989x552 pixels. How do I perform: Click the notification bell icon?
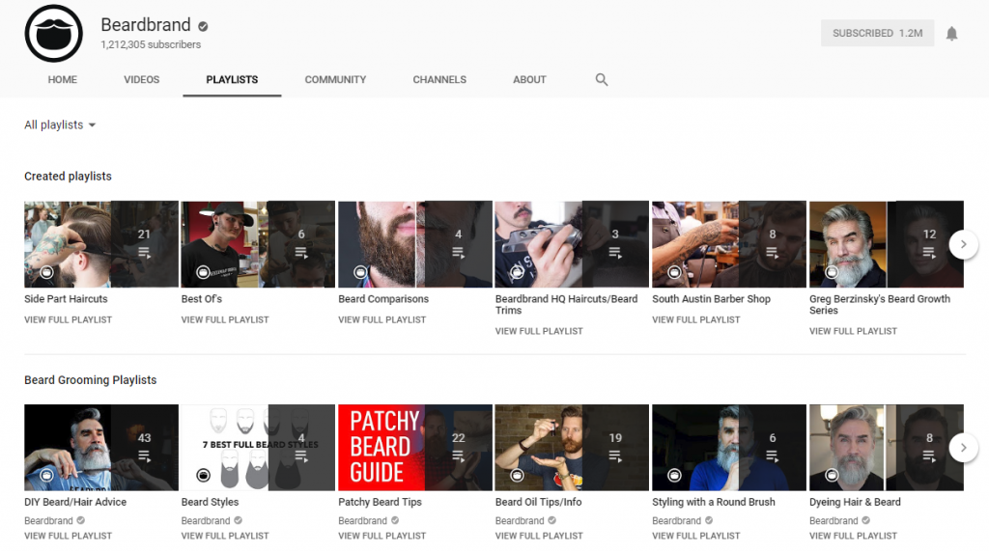[951, 34]
